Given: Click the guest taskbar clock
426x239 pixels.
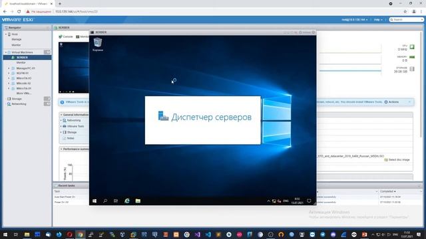Looking at the screenshot, I should pyautogui.click(x=297, y=200).
